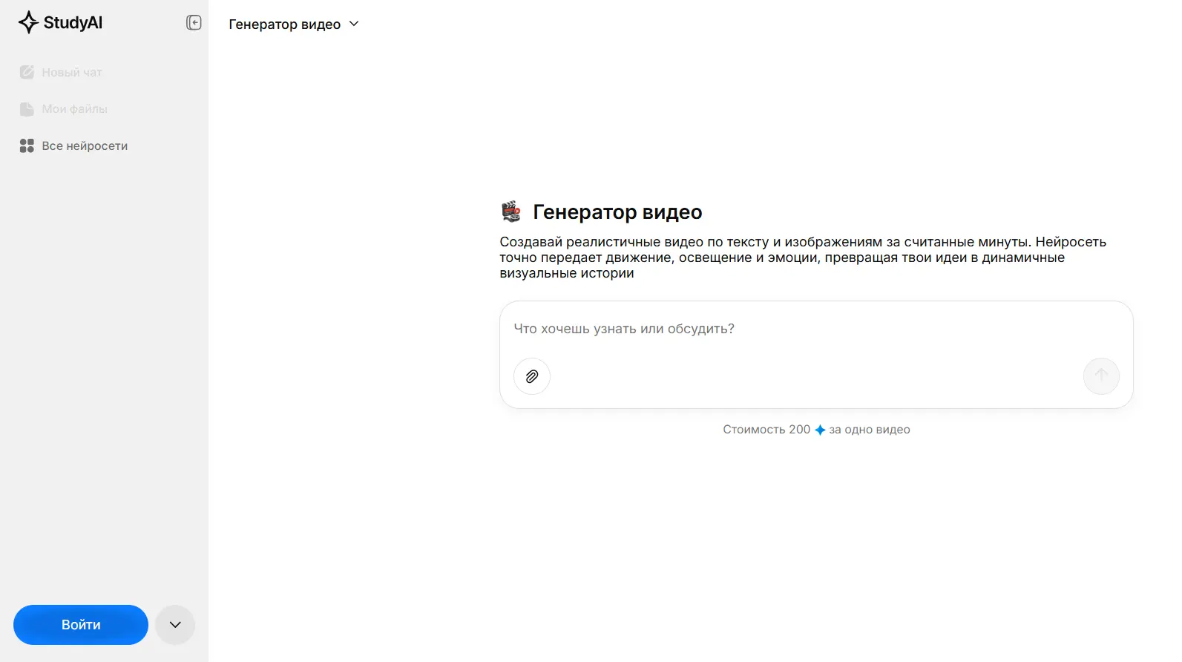Click the Все нейросети grid icon
This screenshot has height=662, width=1182.
pyautogui.click(x=27, y=145)
